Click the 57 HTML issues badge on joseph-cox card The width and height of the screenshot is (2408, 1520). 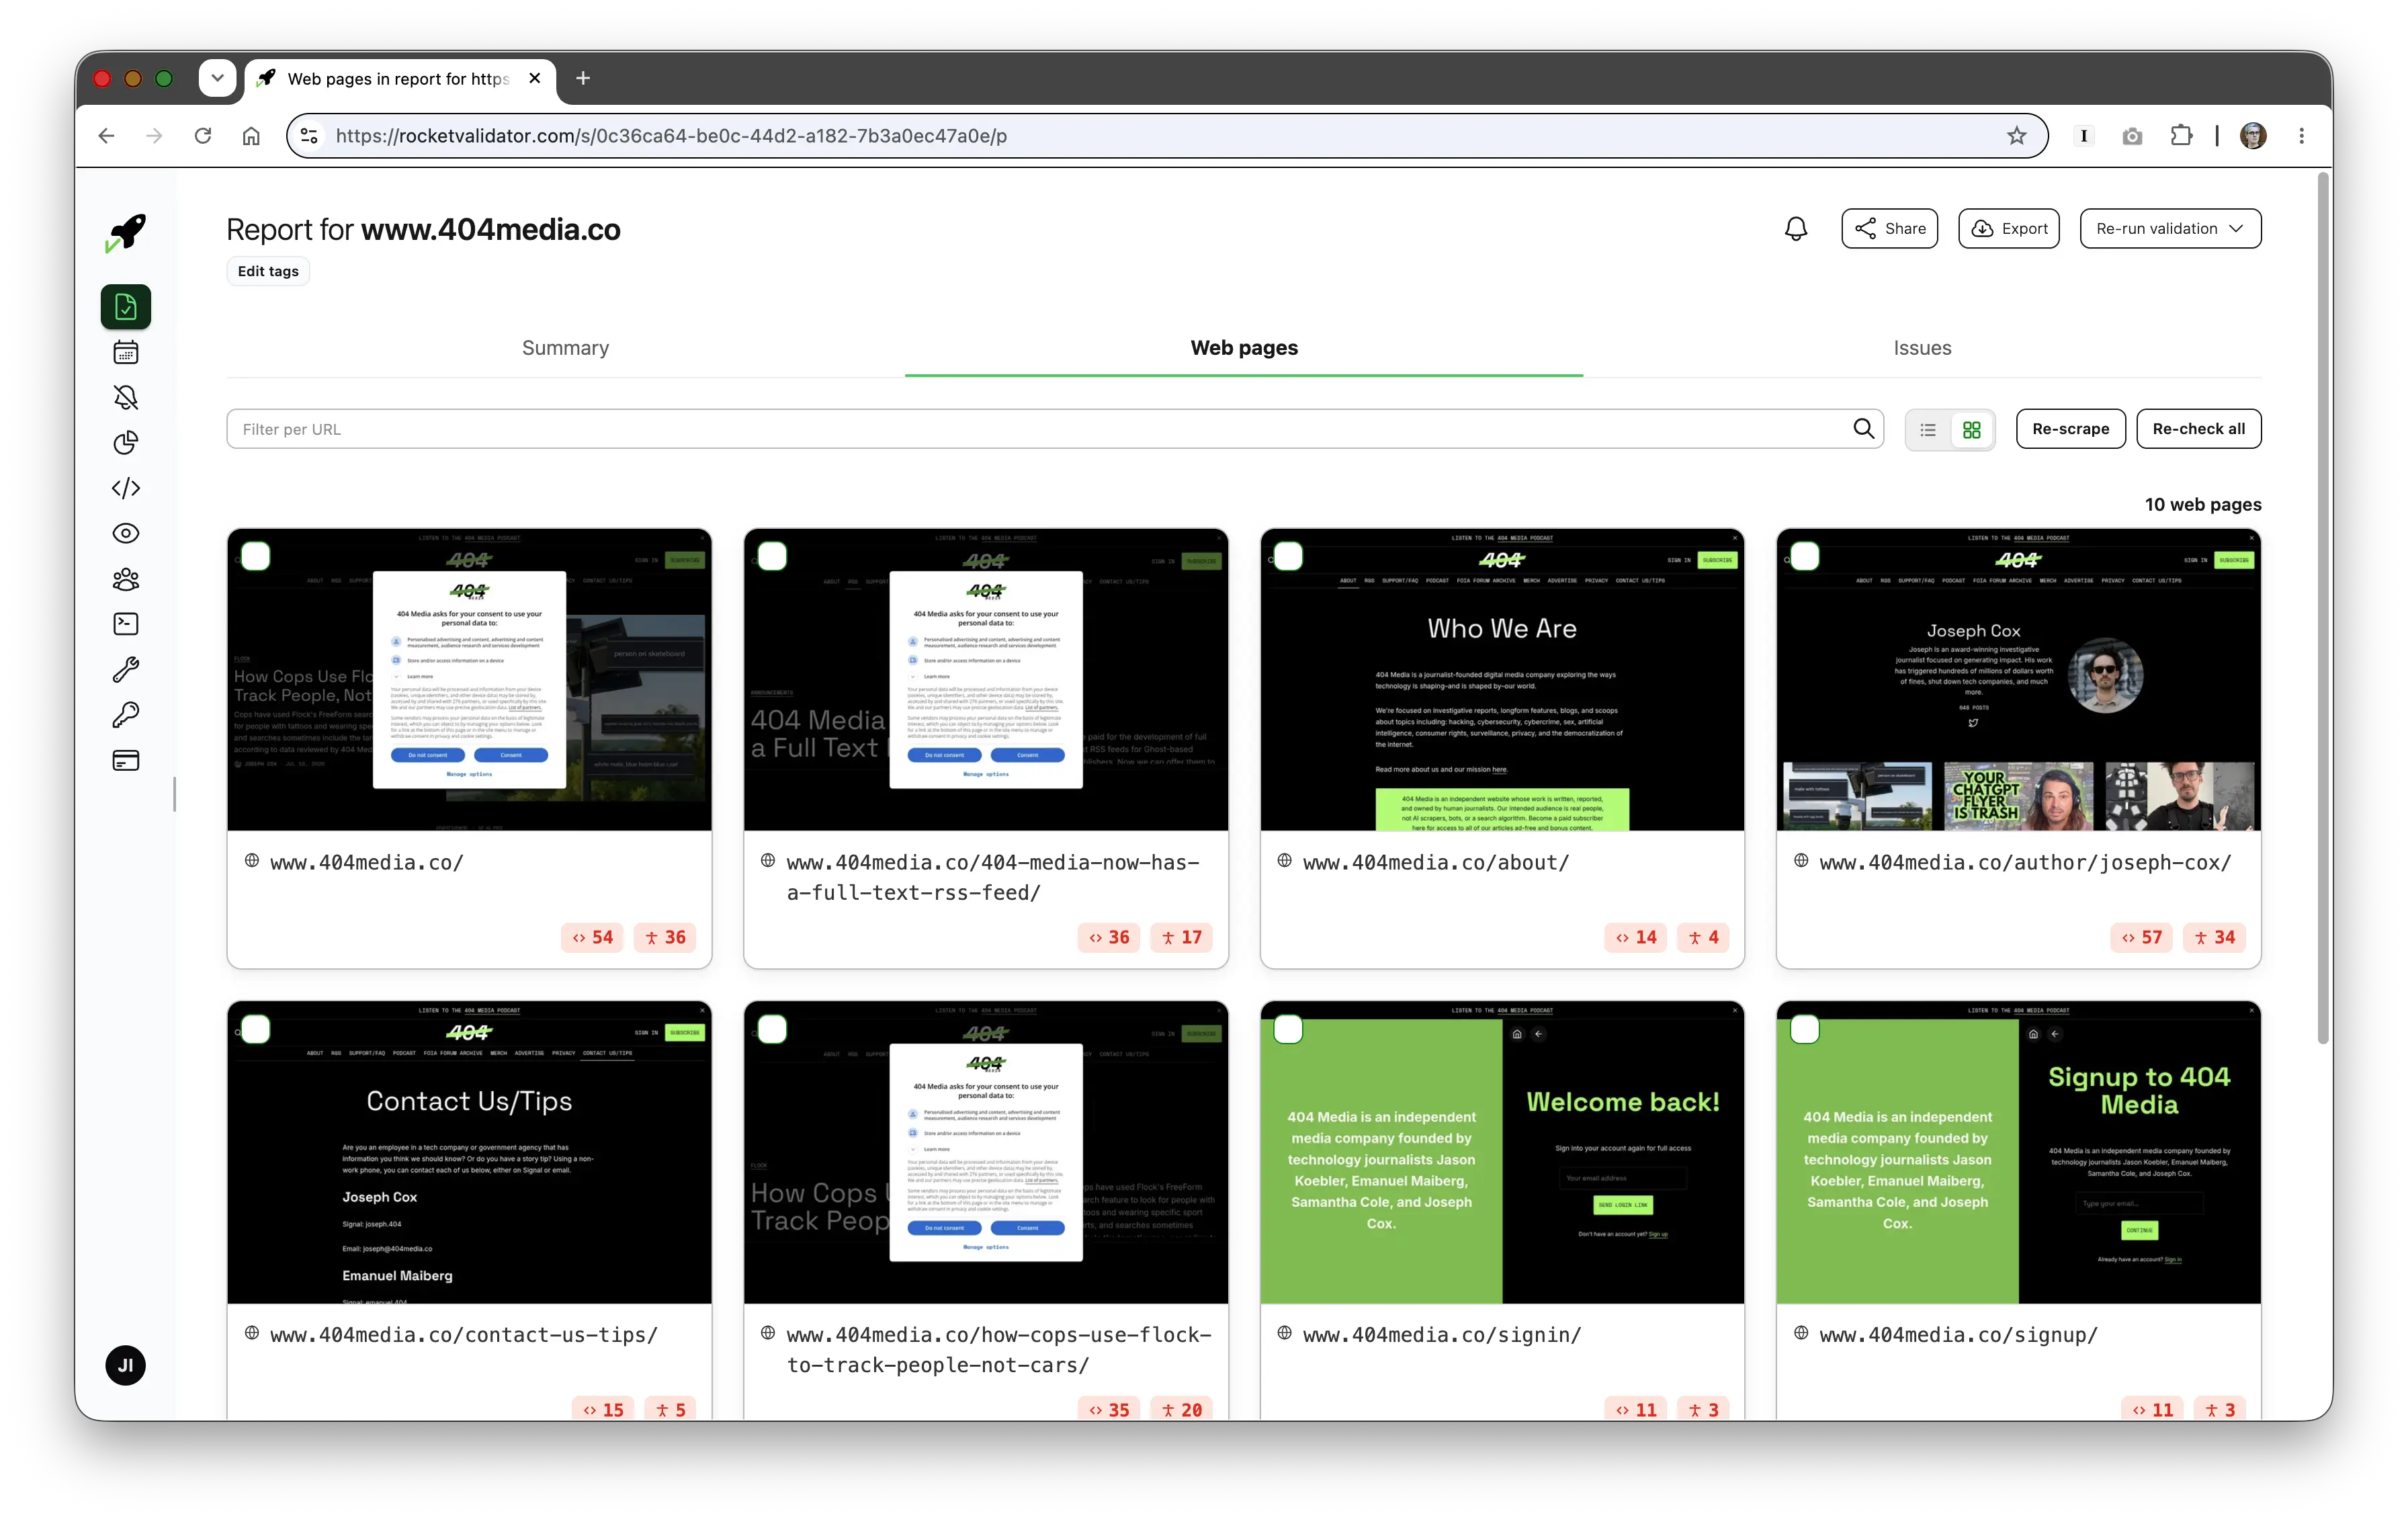click(2142, 938)
